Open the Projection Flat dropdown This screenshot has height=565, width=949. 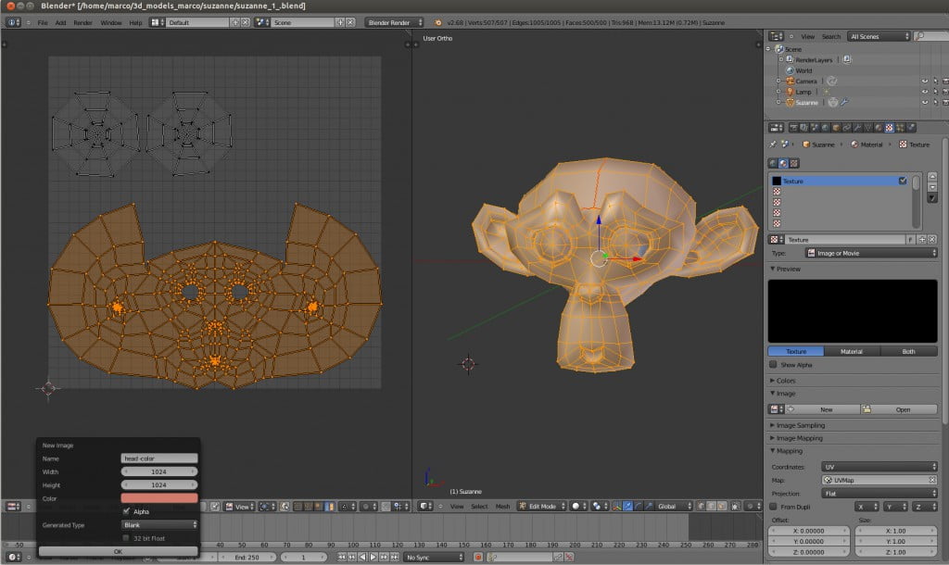(x=879, y=494)
